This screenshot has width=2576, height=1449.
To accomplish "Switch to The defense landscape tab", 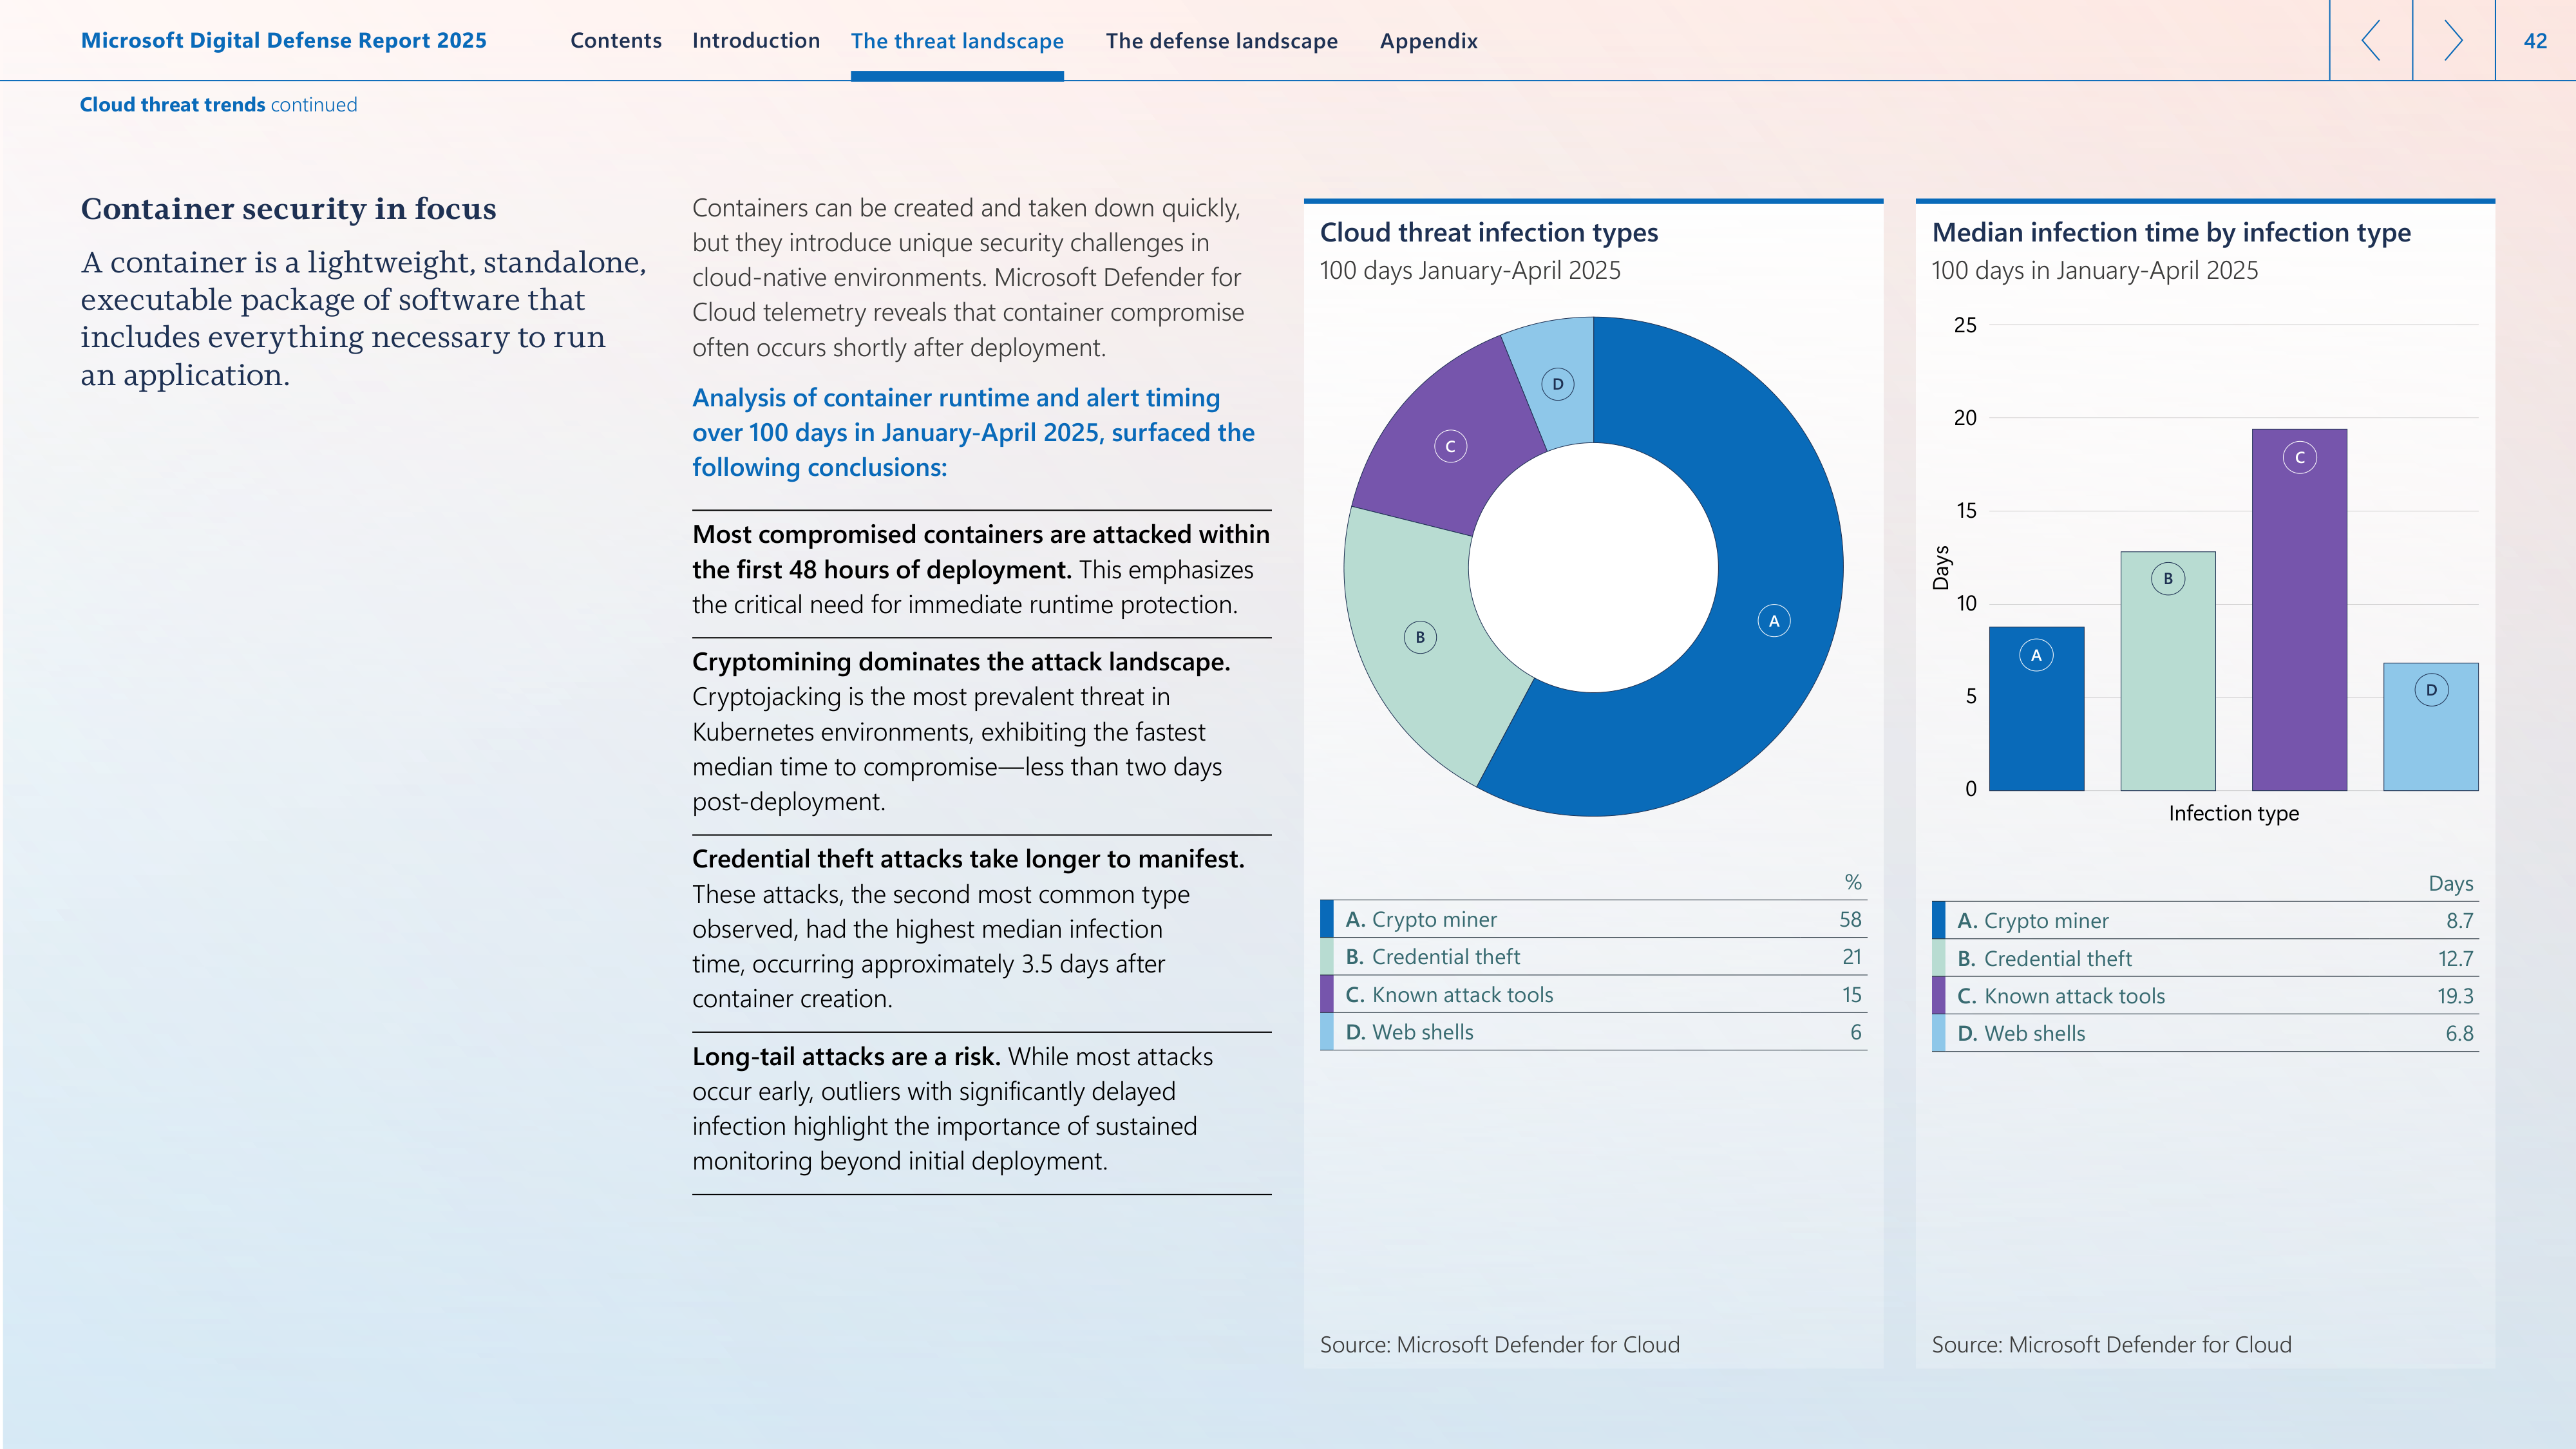I will [1221, 41].
